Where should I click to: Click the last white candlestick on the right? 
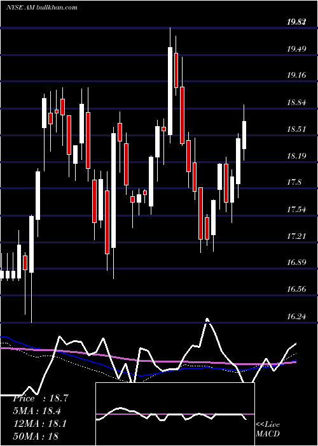pyautogui.click(x=244, y=135)
